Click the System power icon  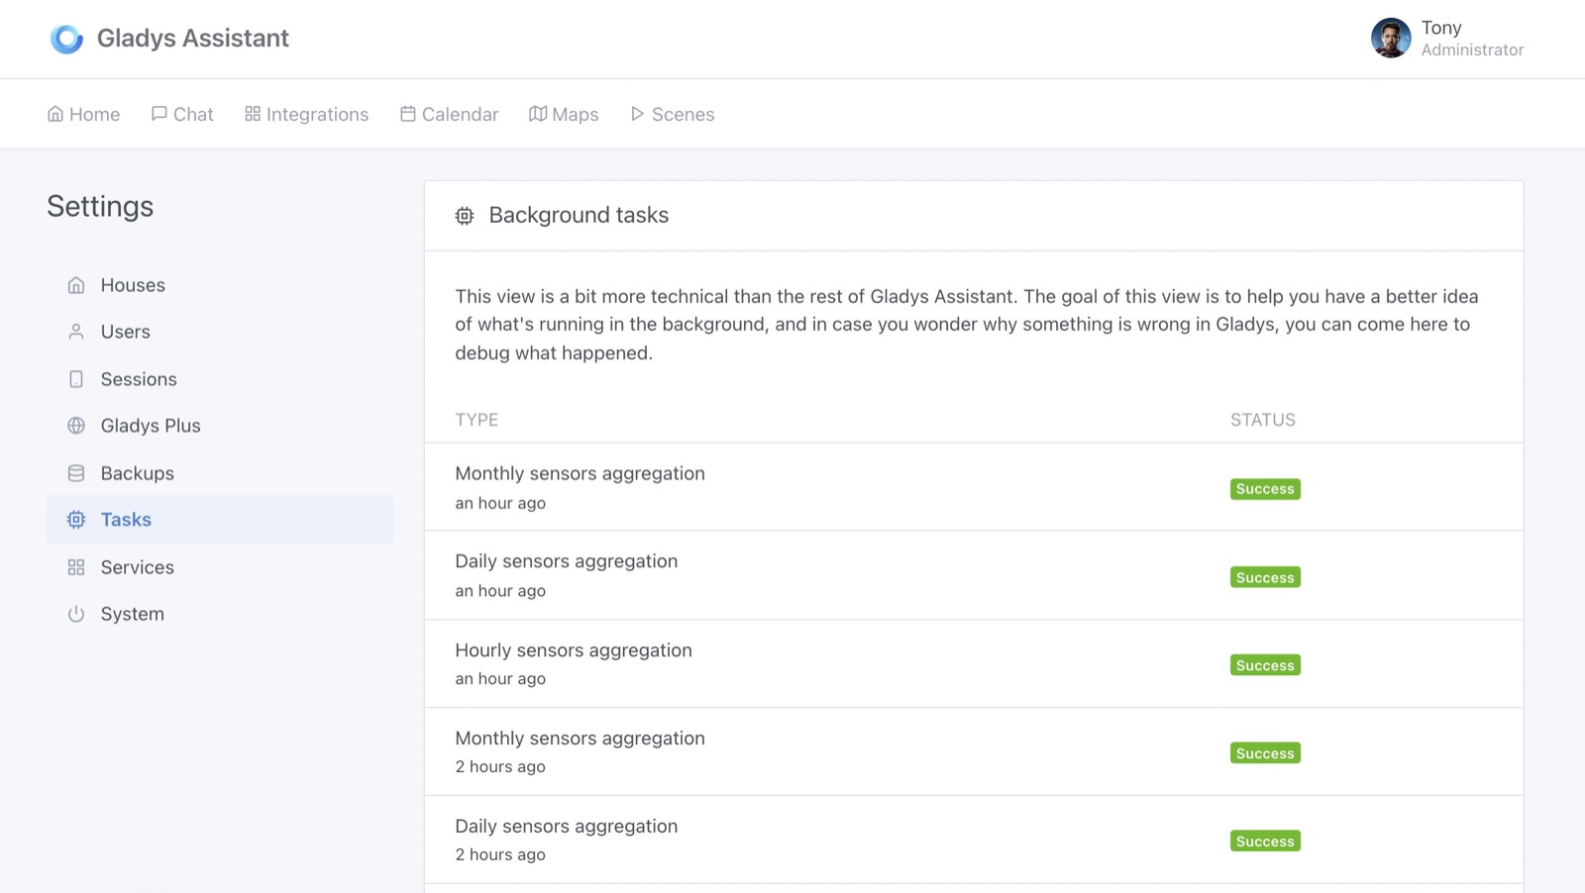pos(76,614)
